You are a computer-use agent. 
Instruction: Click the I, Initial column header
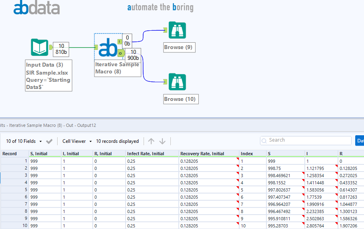(77, 154)
